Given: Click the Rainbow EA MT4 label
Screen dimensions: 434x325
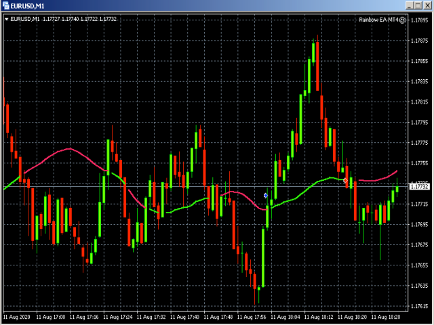Looking at the screenshot, I should (378, 20).
